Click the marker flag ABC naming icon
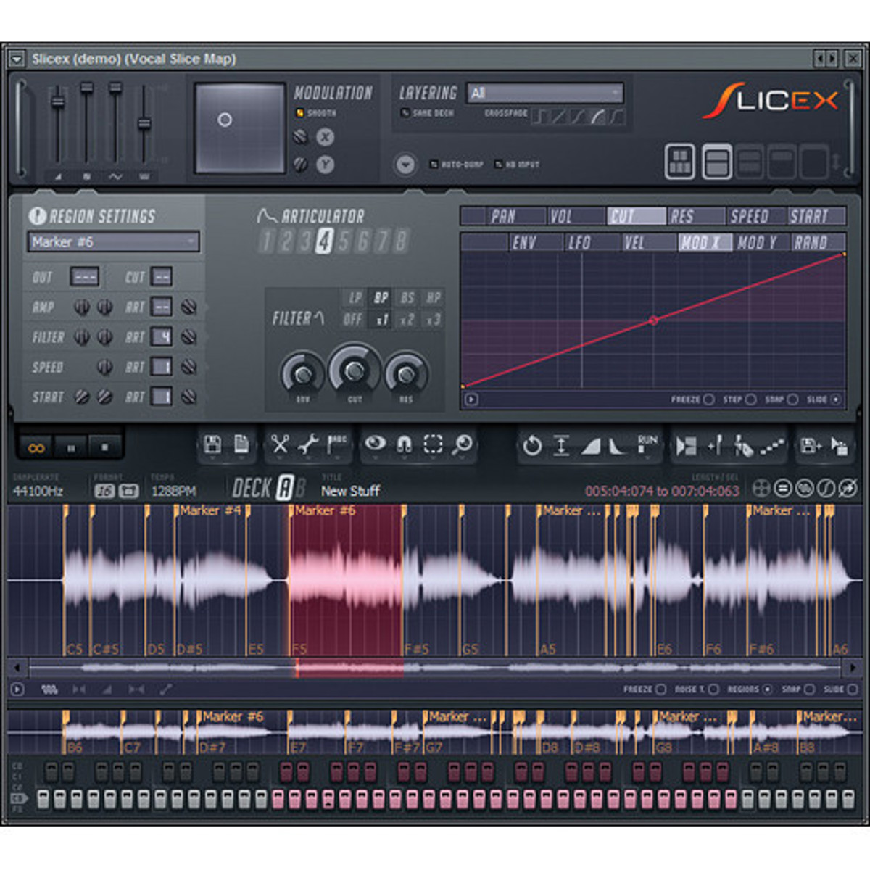The width and height of the screenshot is (870, 870). 337,444
